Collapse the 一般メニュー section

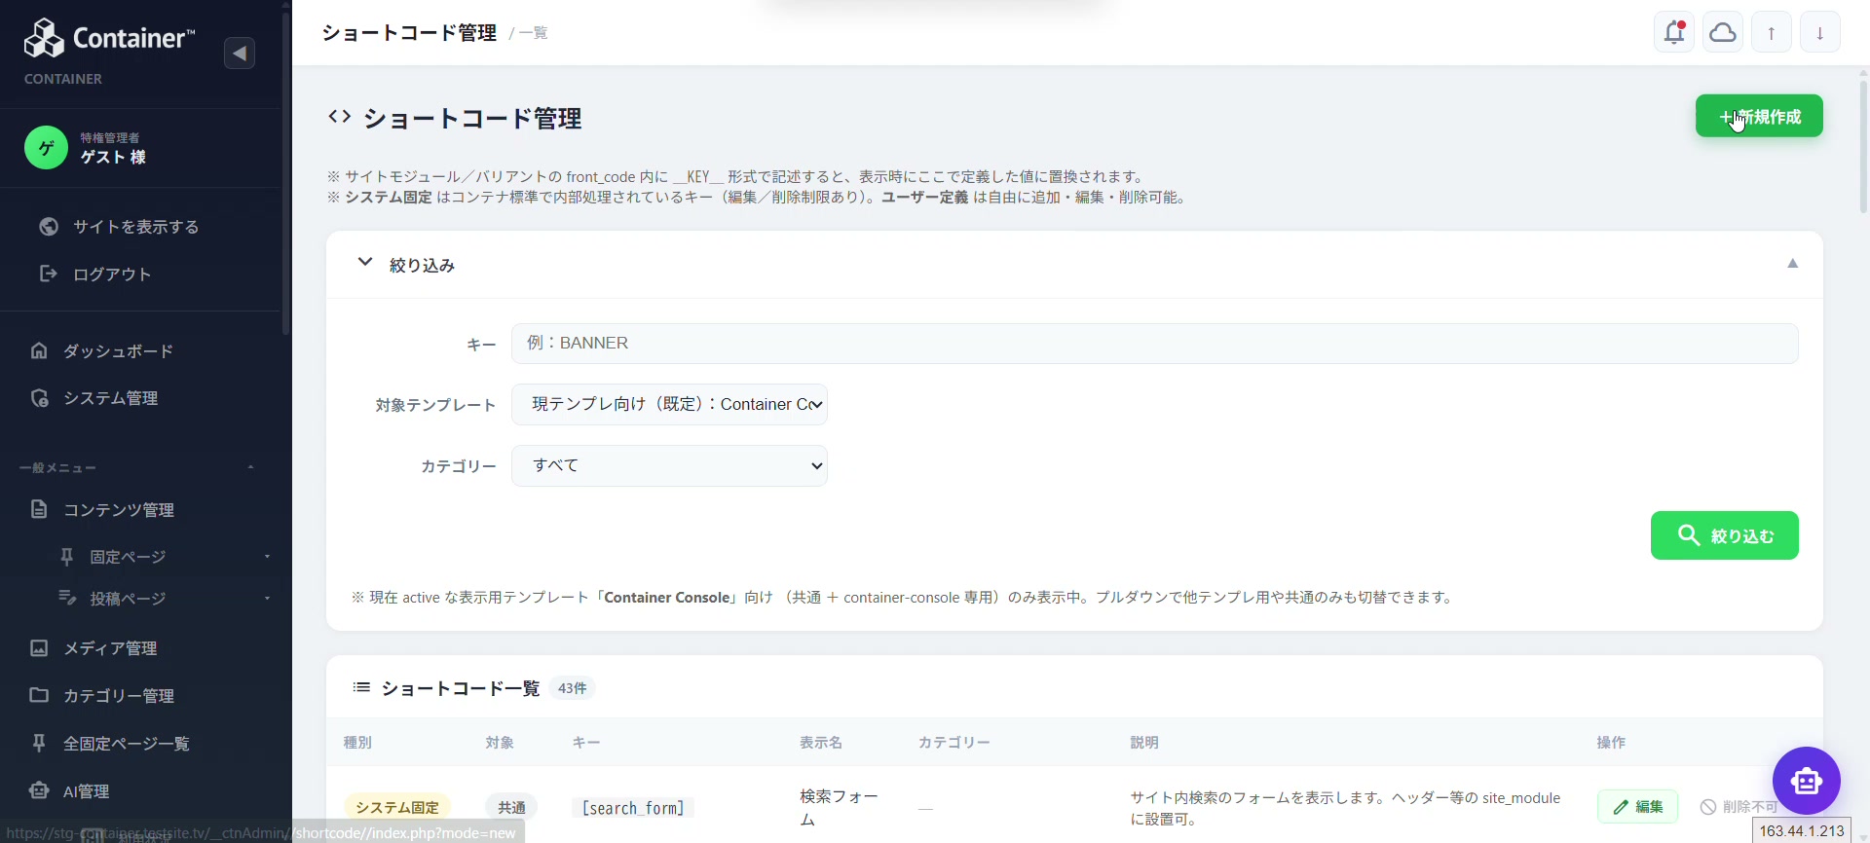pos(250,467)
